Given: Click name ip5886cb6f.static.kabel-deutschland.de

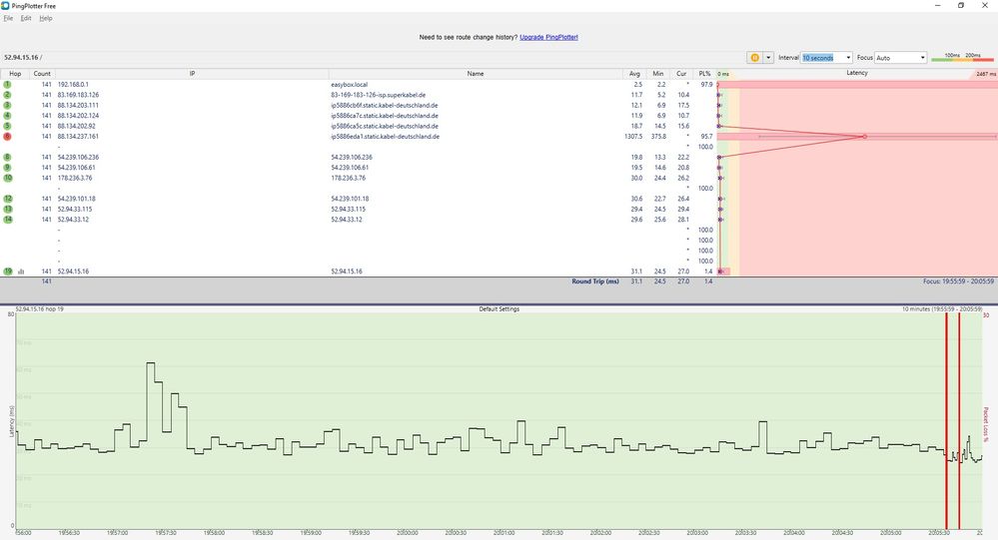Looking at the screenshot, I should [385, 106].
